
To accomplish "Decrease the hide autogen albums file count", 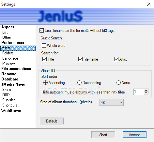I will (x=146, y=93).
